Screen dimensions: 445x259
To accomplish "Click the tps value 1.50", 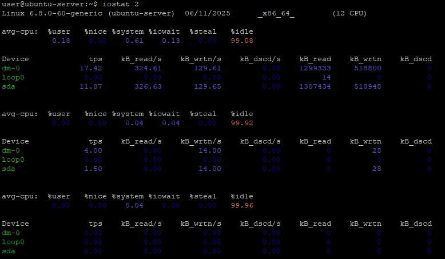I will coord(93,169).
